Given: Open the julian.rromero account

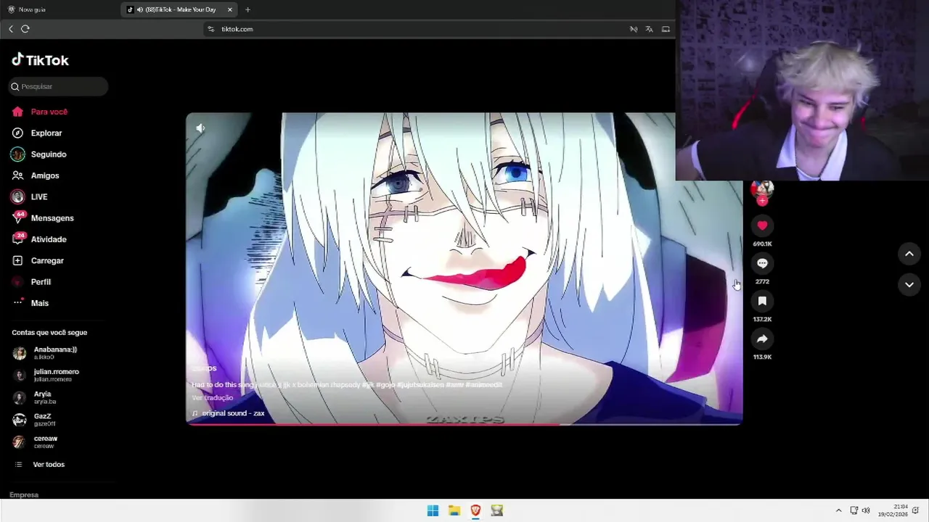Looking at the screenshot, I should click(57, 375).
